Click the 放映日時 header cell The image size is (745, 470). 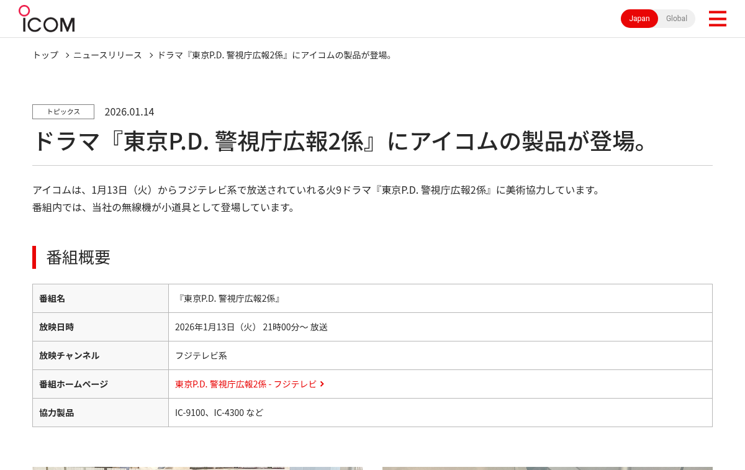coord(101,327)
